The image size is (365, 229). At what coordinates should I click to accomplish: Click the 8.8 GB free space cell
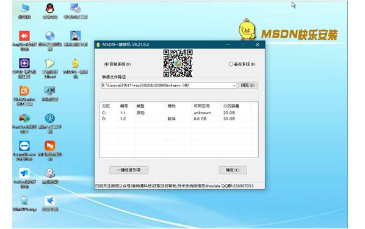point(200,119)
